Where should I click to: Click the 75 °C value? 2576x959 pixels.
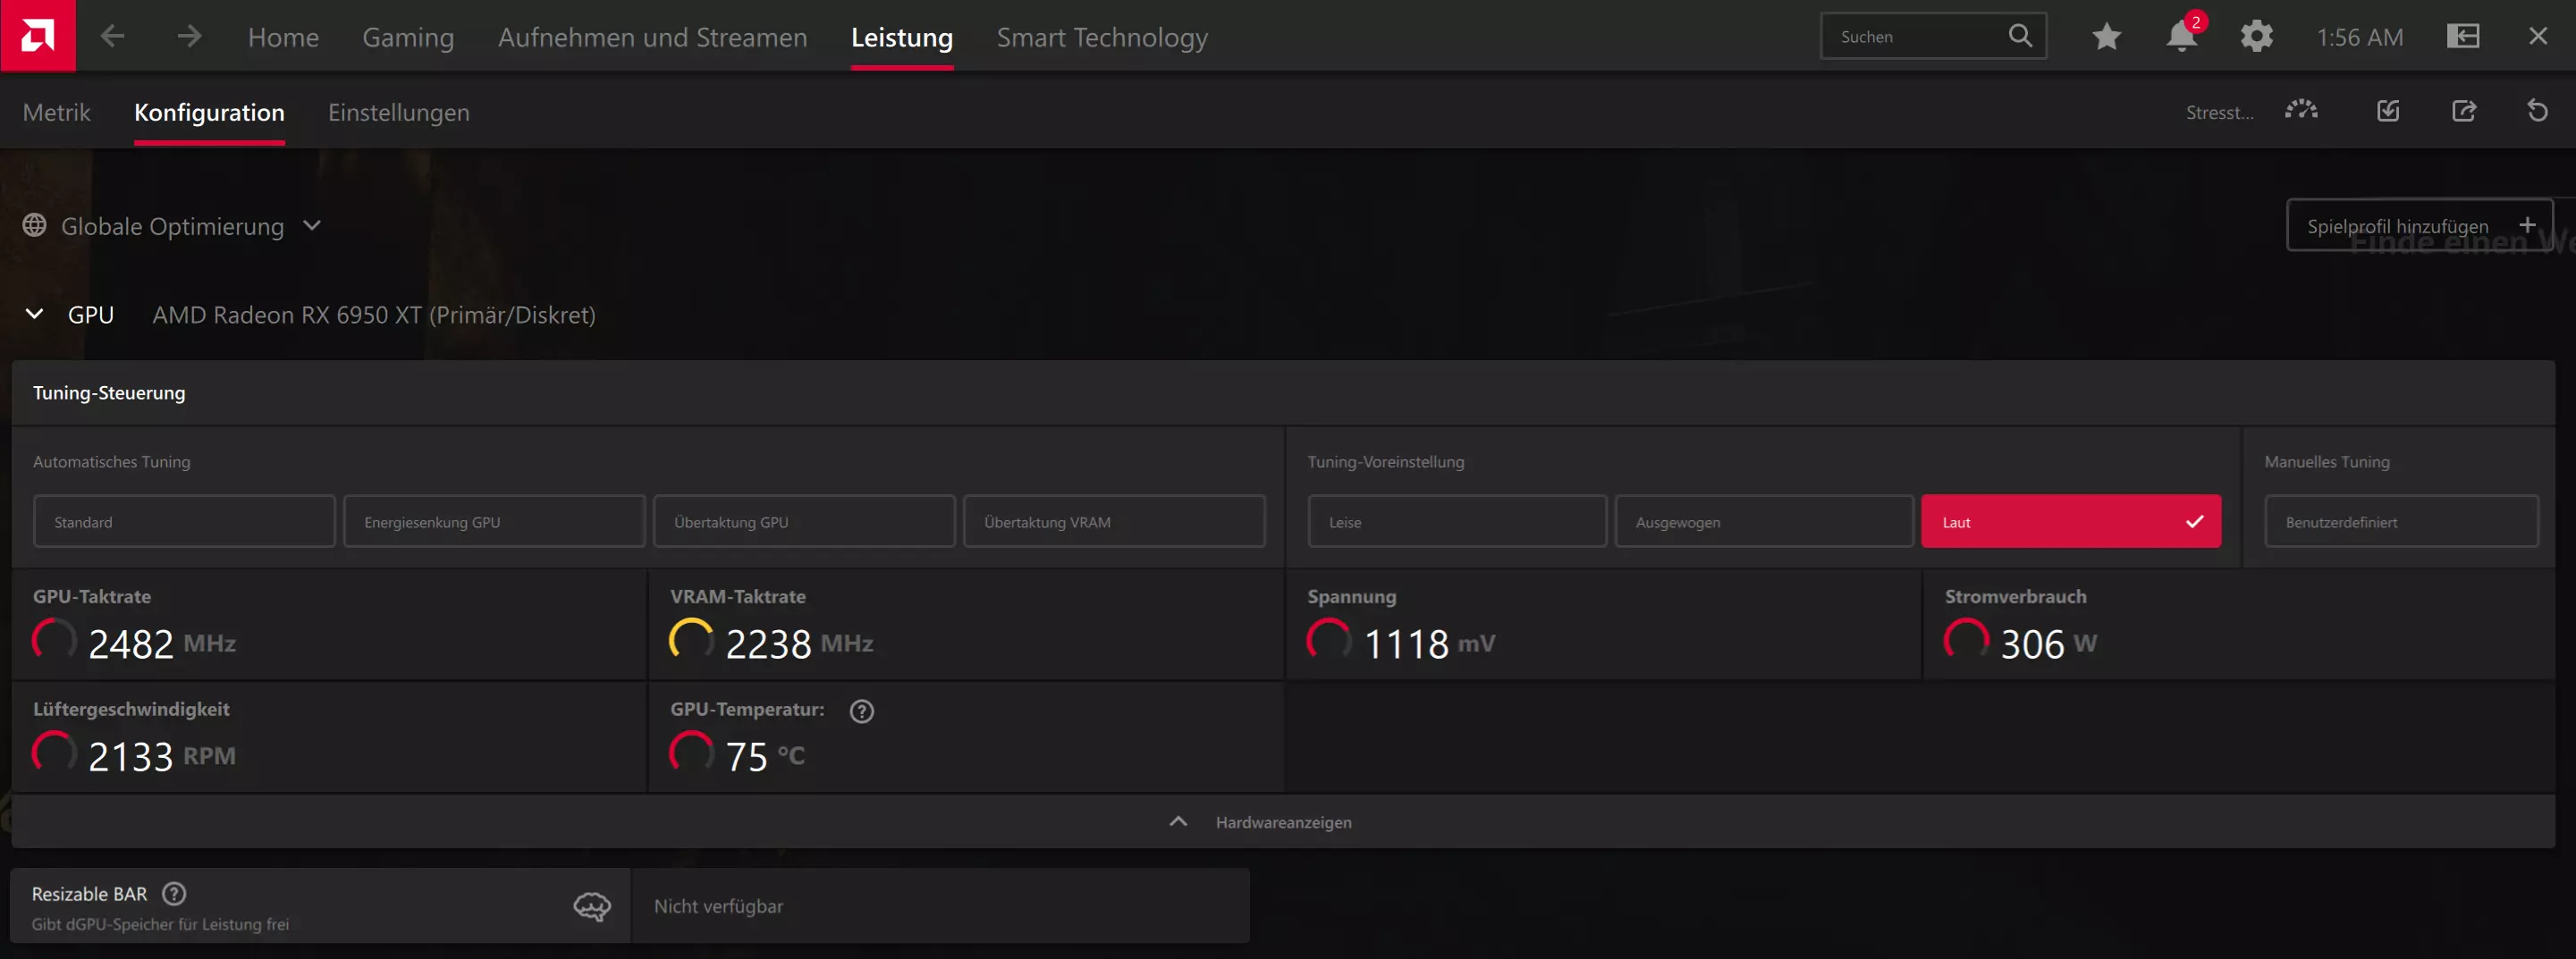765,756
